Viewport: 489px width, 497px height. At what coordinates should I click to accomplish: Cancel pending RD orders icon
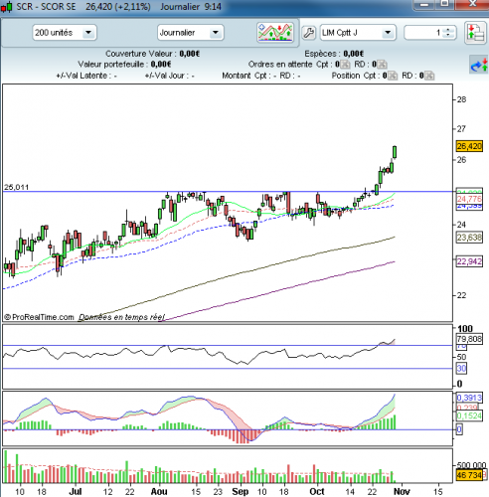coord(382,65)
